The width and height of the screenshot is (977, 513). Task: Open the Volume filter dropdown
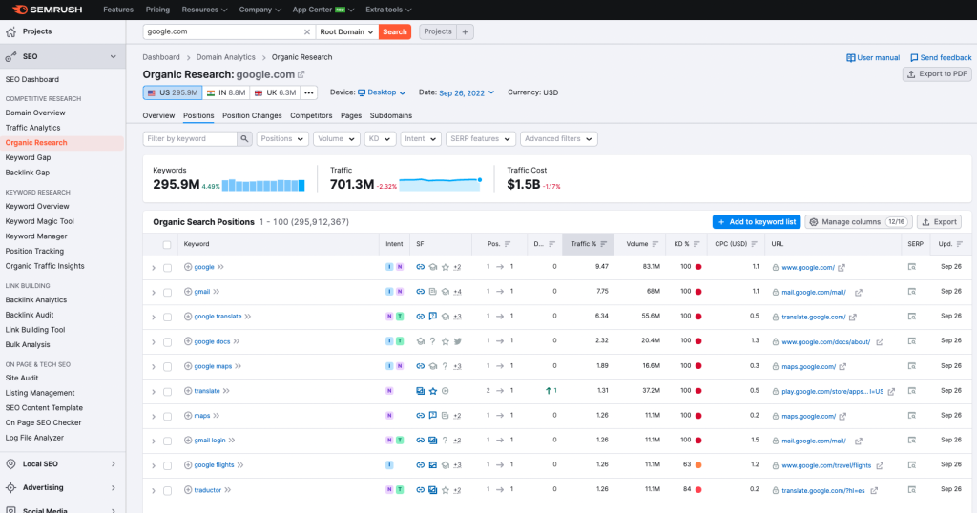pos(337,139)
